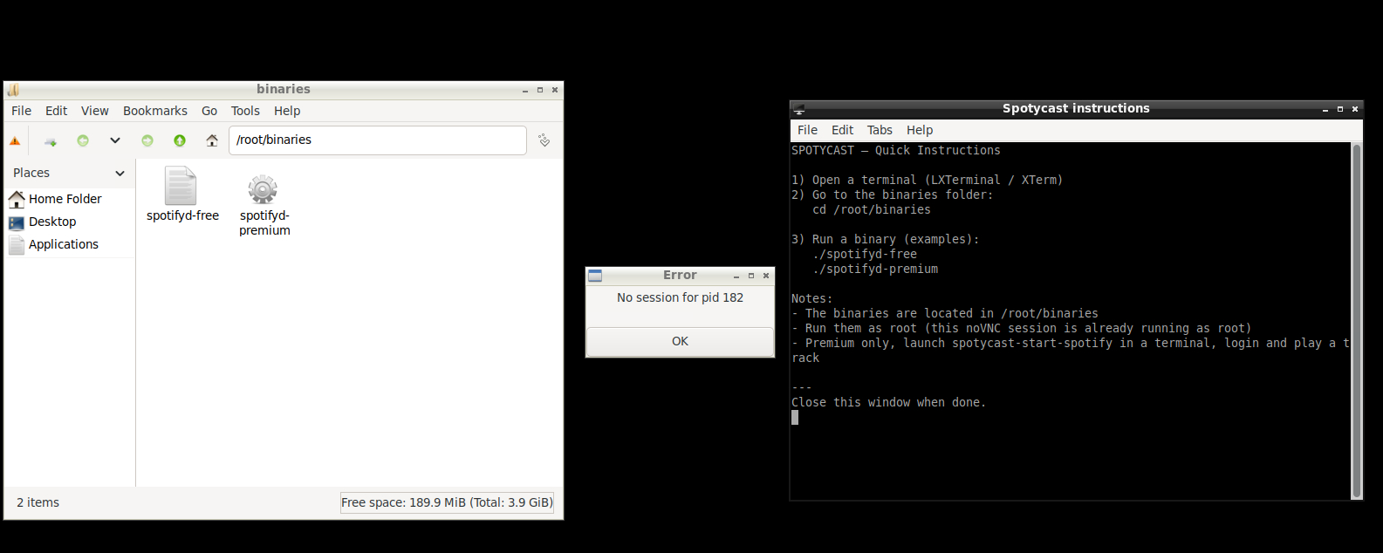Viewport: 1383px width, 553px height.
Task: Open the file manager Help menu
Action: click(x=287, y=111)
